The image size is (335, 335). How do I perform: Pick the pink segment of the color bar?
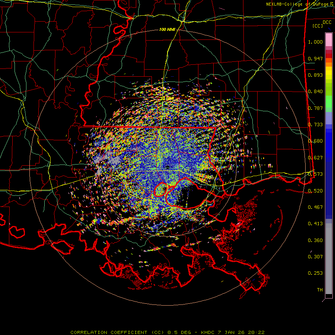click(x=329, y=40)
